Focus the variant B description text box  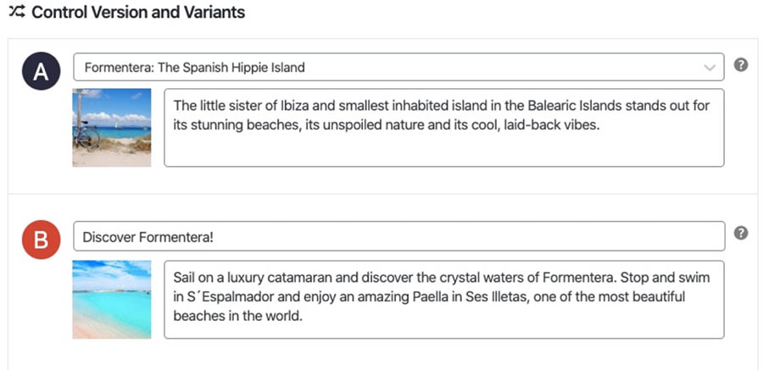point(443,326)
